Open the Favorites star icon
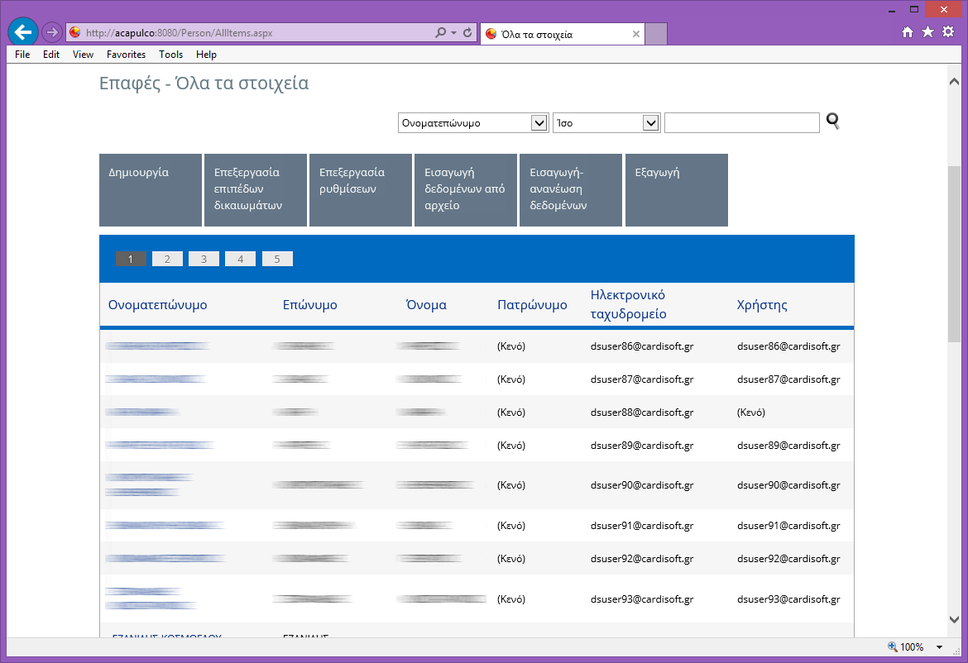 pos(927,32)
